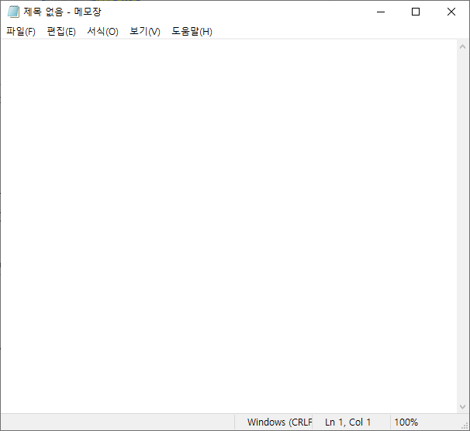Image resolution: width=470 pixels, height=431 pixels.
Task: Click the scrollbar down arrow
Action: pyautogui.click(x=462, y=407)
